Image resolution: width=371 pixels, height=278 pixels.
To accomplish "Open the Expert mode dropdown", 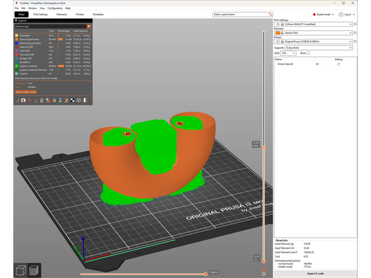I will click(x=323, y=14).
